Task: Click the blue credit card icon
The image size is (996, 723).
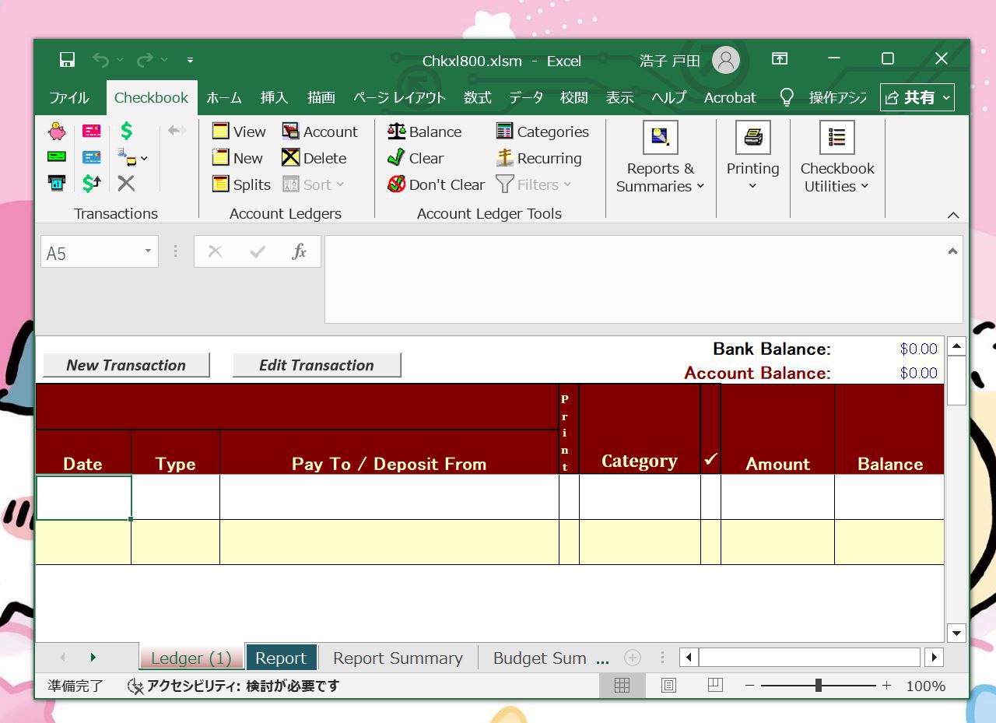Action: [x=92, y=157]
